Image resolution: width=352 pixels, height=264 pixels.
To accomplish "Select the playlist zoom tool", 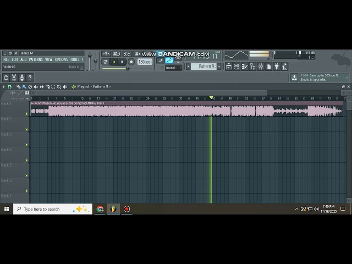I will click(59, 87).
